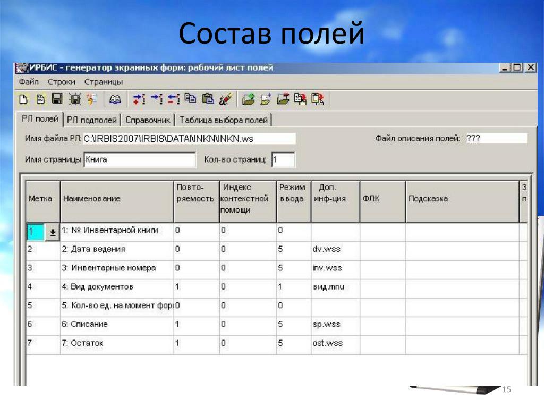The height and width of the screenshot is (408, 544).
Task: Click the Режим ввода column header
Action: tap(293, 201)
